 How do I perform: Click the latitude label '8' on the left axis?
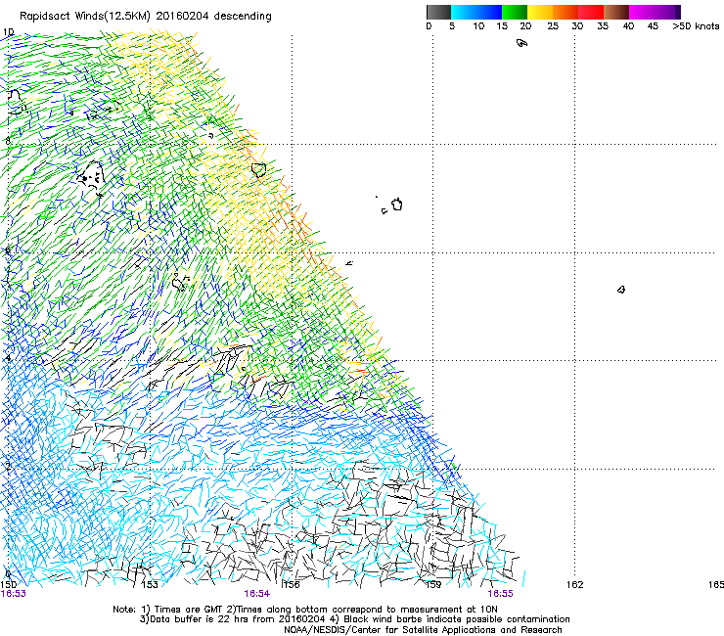pyautogui.click(x=8, y=141)
